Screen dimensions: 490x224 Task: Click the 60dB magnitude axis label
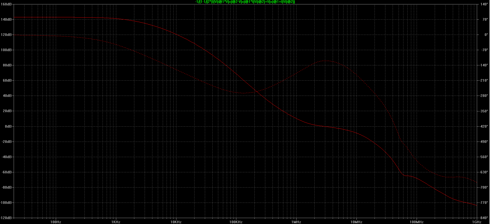tap(7, 80)
